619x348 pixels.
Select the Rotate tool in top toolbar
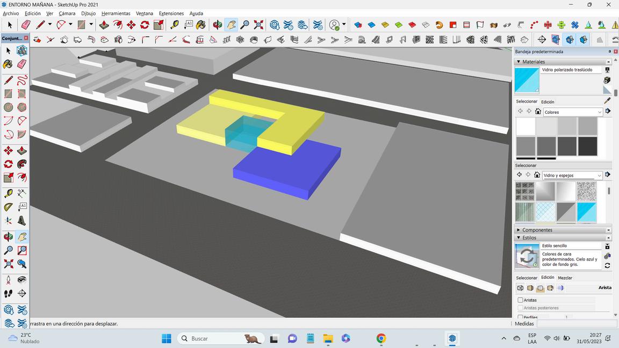point(145,25)
